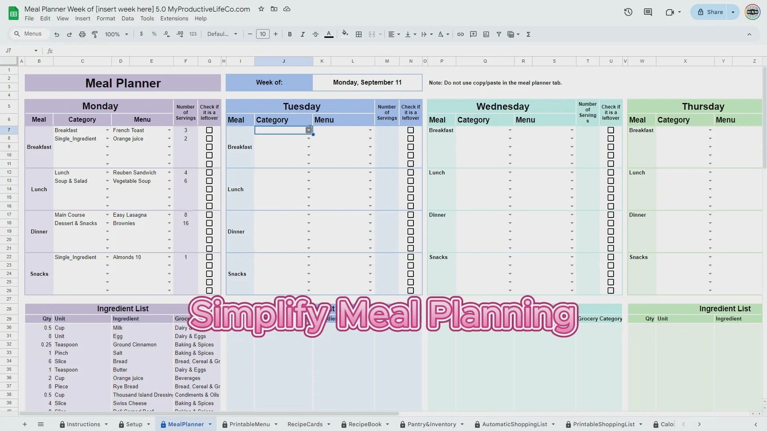Expand the menu dropdown for Easy Lasagna
767x431 pixels.
pos(169,215)
